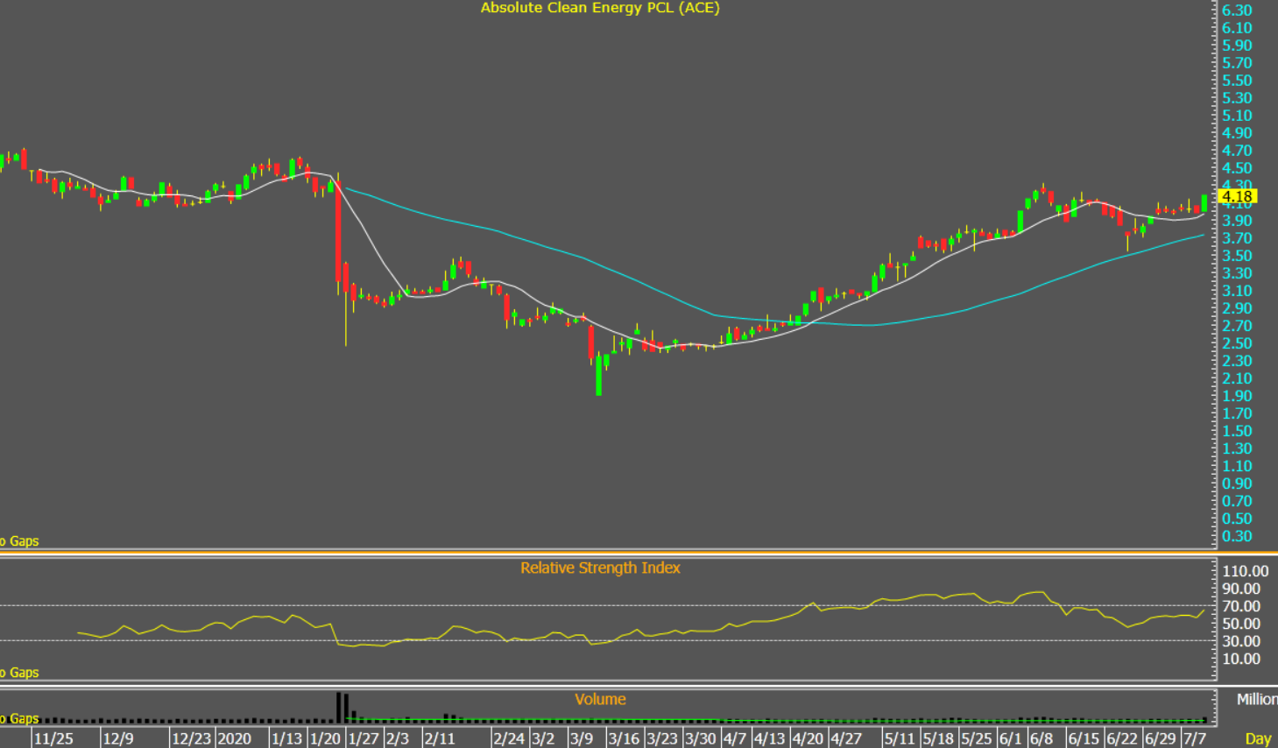1278x748 pixels.
Task: Select the 5/18 date label
Action: [938, 738]
